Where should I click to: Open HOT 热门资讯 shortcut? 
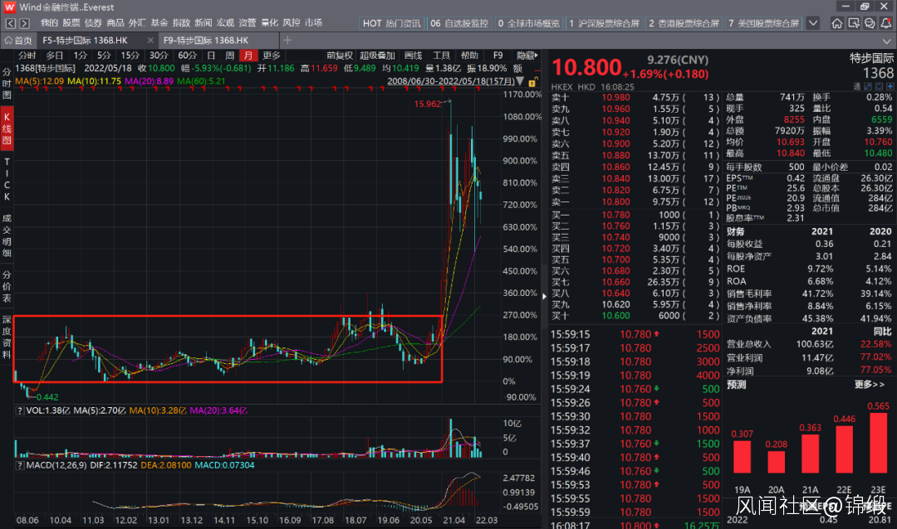(x=392, y=23)
